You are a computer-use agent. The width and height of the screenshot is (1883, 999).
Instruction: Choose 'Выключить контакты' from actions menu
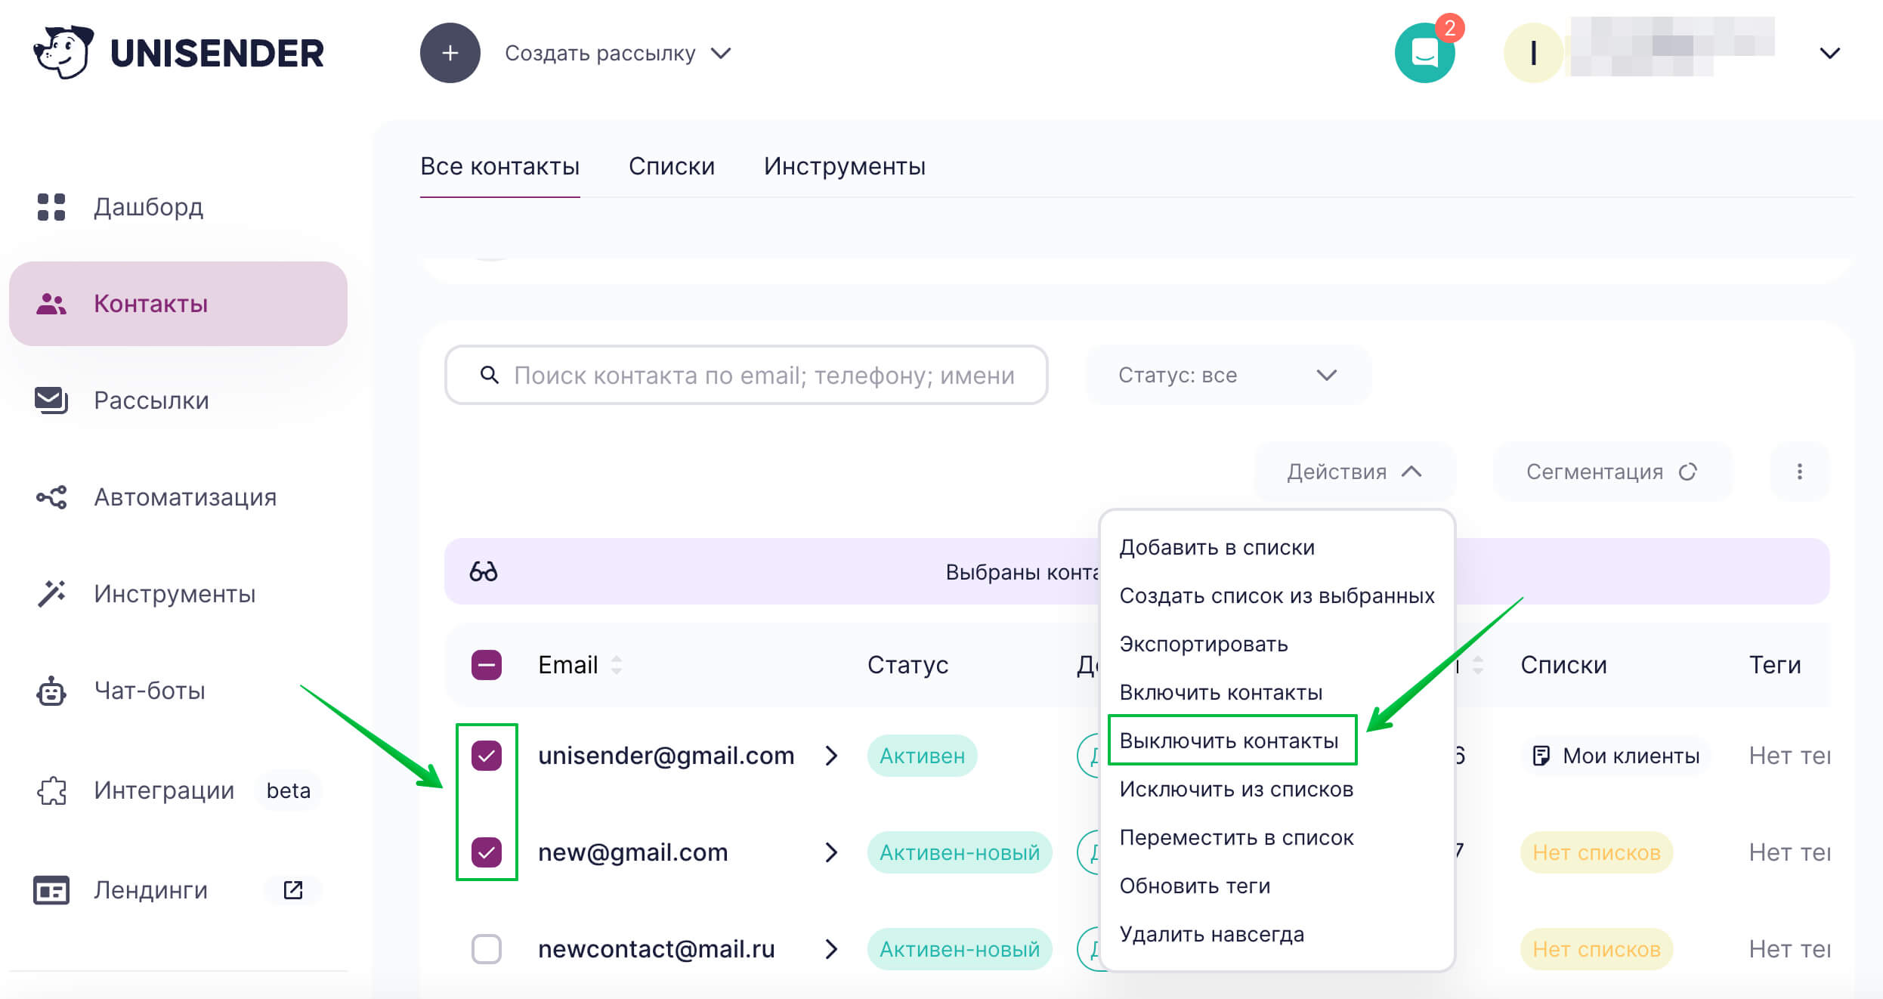point(1229,741)
